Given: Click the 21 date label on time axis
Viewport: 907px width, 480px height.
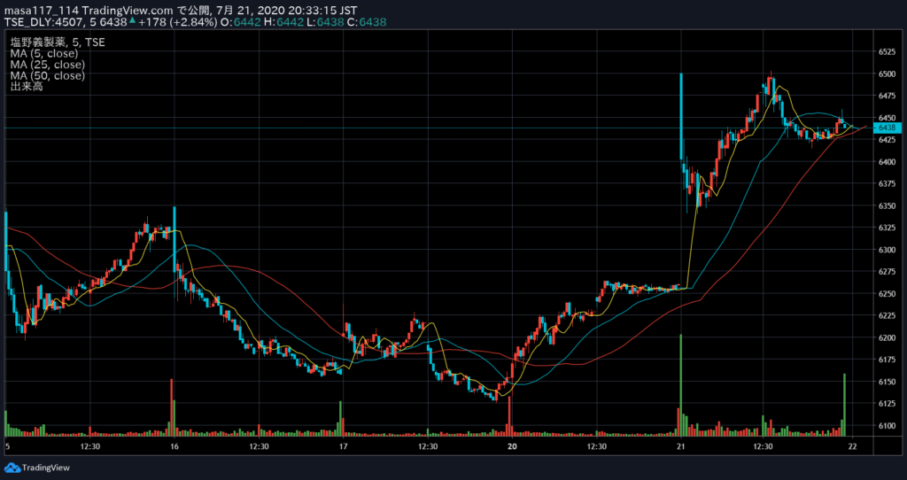Looking at the screenshot, I should point(681,445).
